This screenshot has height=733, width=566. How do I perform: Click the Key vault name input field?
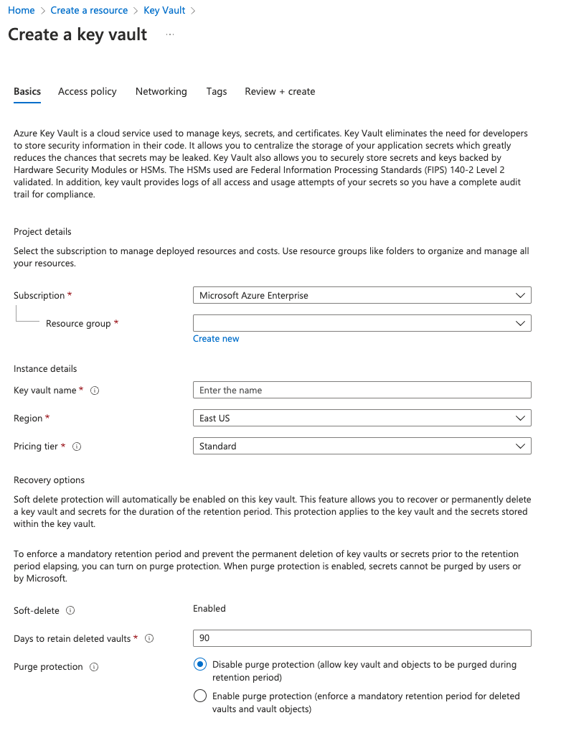(x=362, y=390)
